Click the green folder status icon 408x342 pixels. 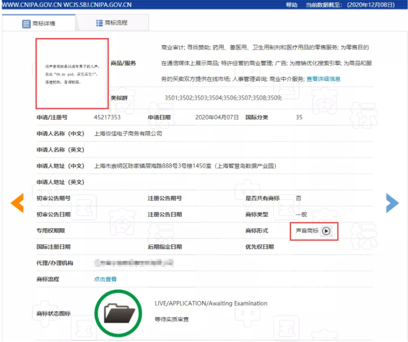point(118,313)
